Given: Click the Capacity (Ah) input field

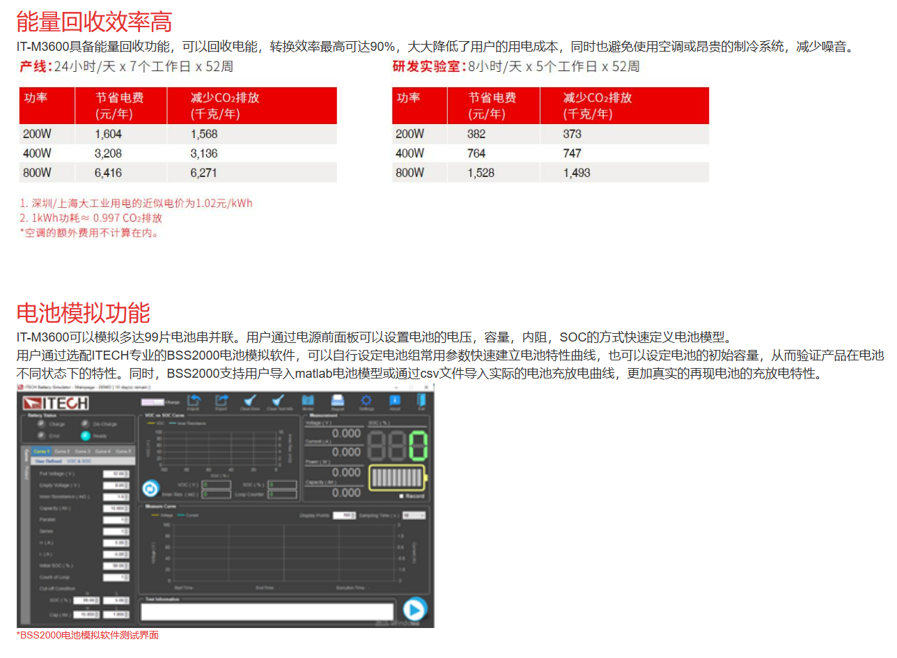Looking at the screenshot, I should pyautogui.click(x=116, y=508).
